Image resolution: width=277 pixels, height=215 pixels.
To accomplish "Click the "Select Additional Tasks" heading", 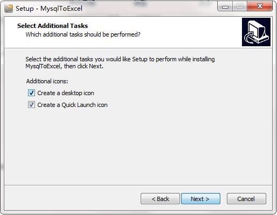I will [x=52, y=26].
